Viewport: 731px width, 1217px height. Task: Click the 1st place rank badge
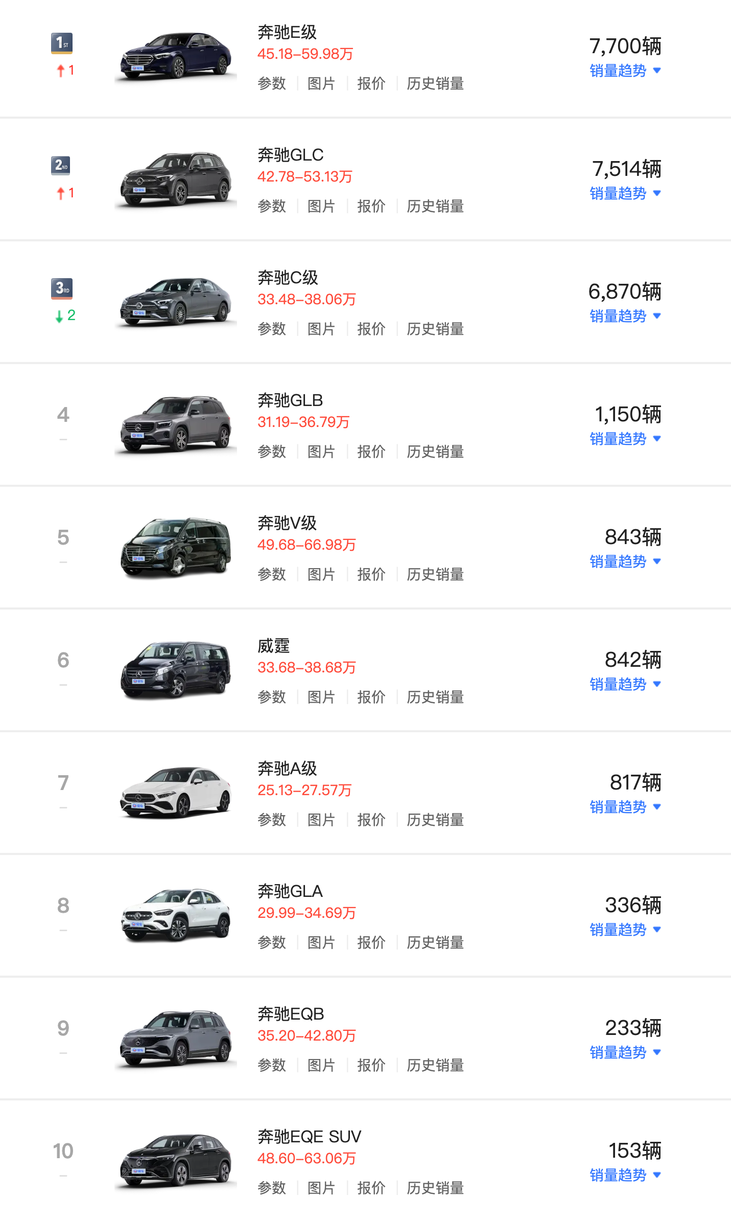[62, 43]
